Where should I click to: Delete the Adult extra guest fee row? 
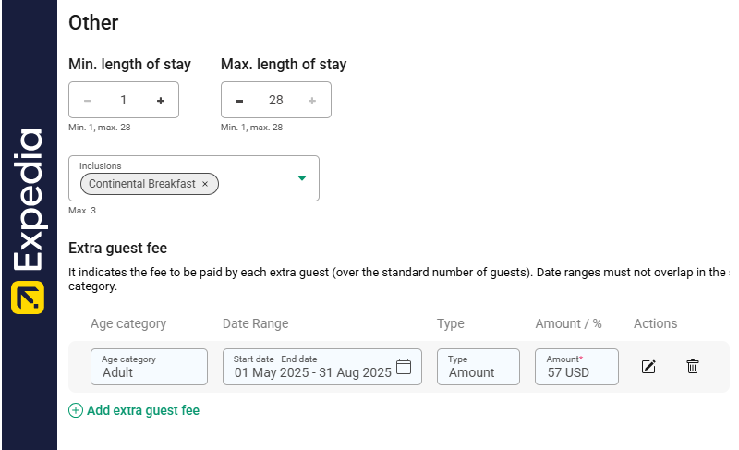pyautogui.click(x=693, y=367)
